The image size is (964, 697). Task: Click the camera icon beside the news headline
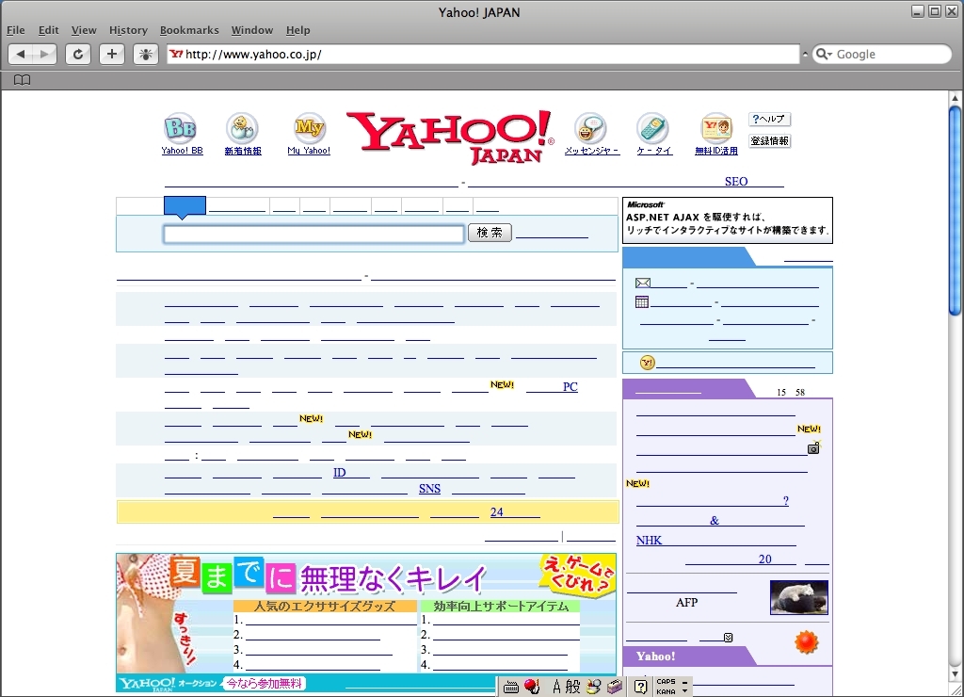[x=814, y=447]
